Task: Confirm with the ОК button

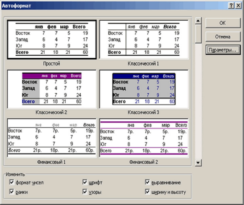Action: [223, 23]
